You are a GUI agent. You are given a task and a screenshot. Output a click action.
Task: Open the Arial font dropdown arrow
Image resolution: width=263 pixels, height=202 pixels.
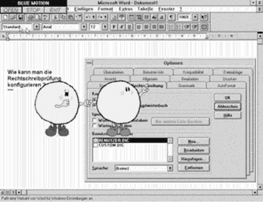[x=84, y=27]
